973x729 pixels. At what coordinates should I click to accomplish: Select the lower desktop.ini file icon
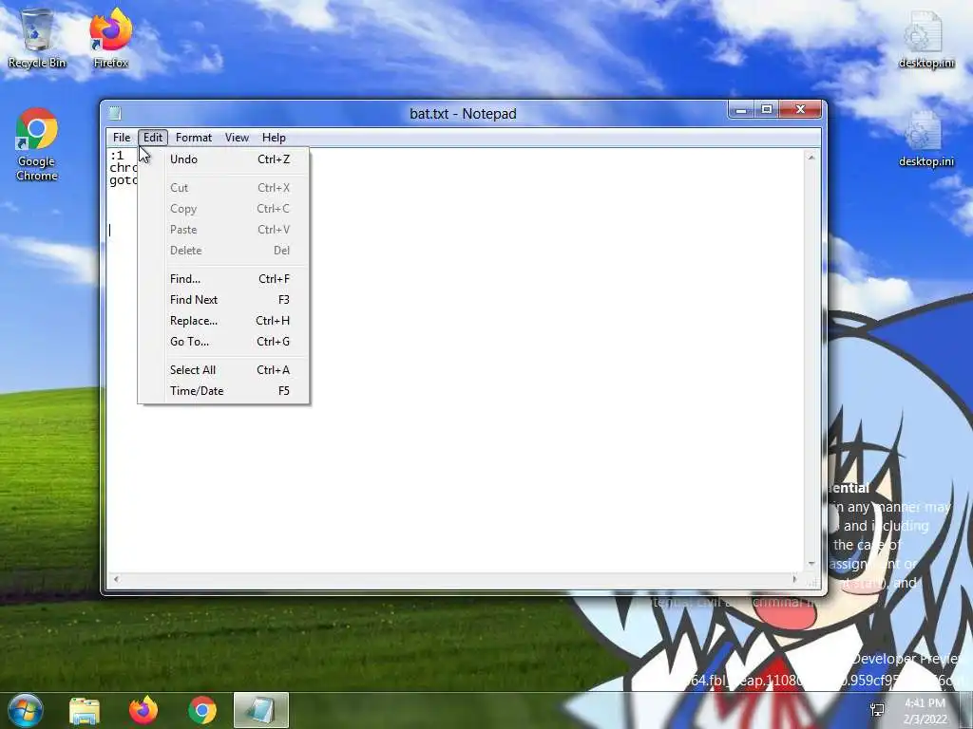[x=925, y=139]
